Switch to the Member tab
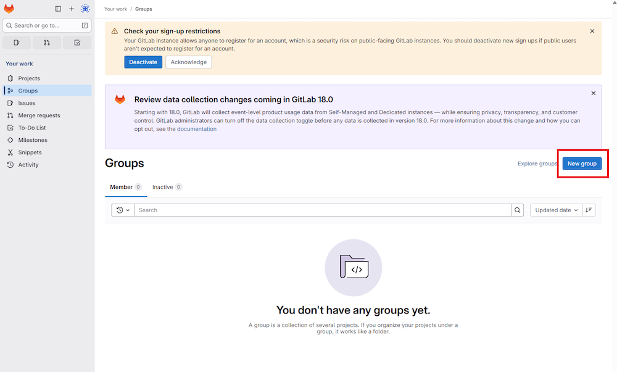The height and width of the screenshot is (372, 617). 125,187
